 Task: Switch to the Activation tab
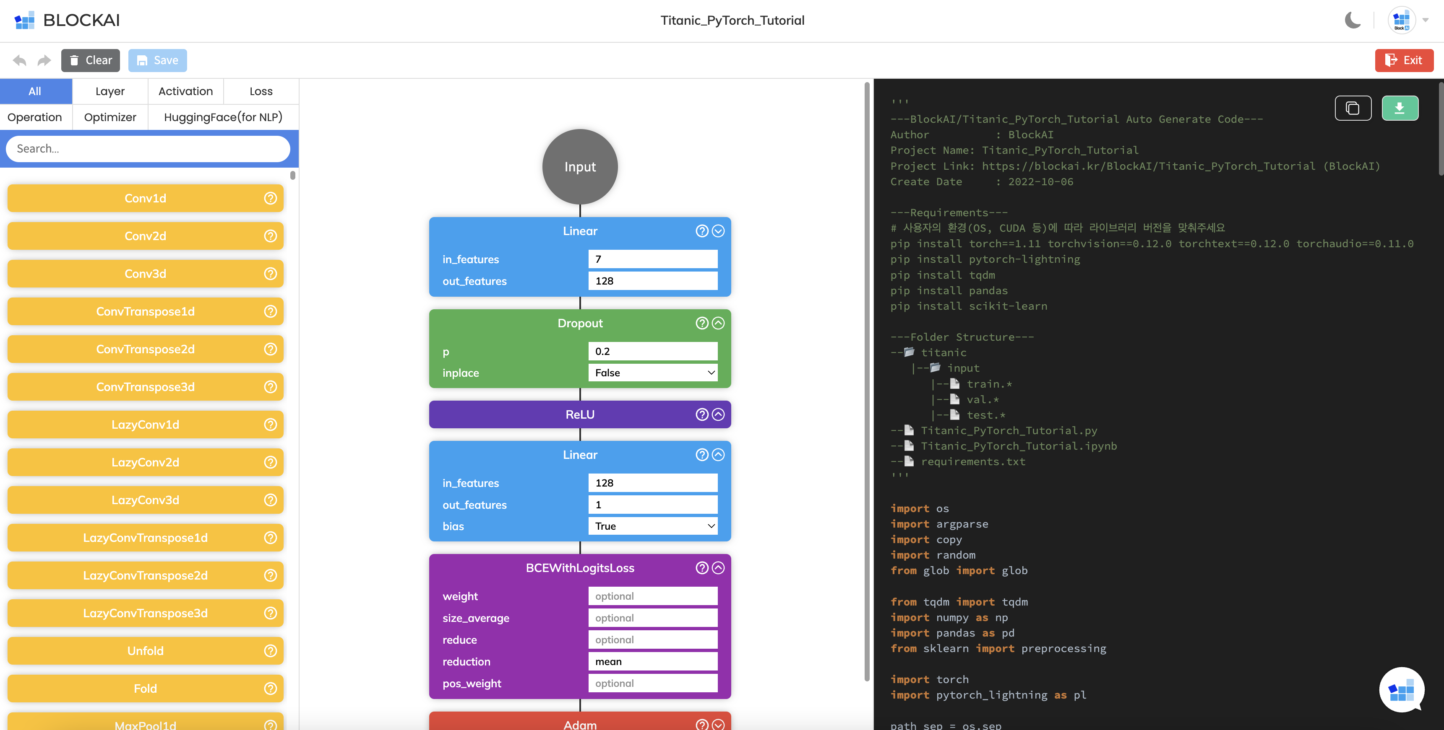[185, 91]
